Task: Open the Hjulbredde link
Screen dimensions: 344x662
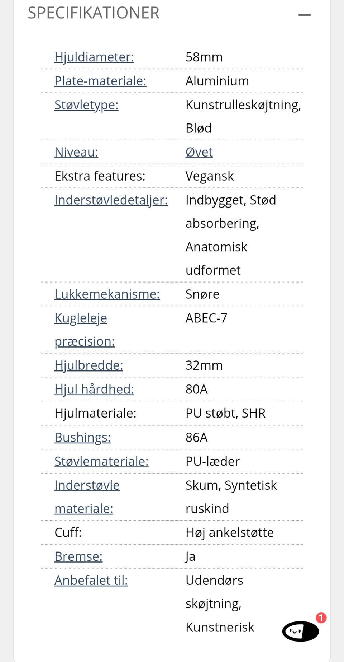Action: pos(89,365)
